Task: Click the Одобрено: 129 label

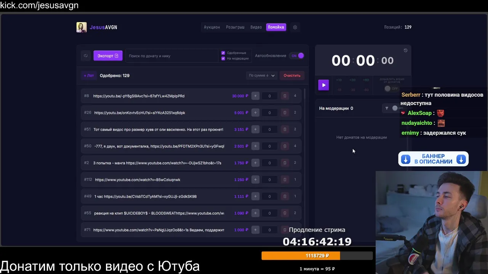Action: tap(114, 75)
